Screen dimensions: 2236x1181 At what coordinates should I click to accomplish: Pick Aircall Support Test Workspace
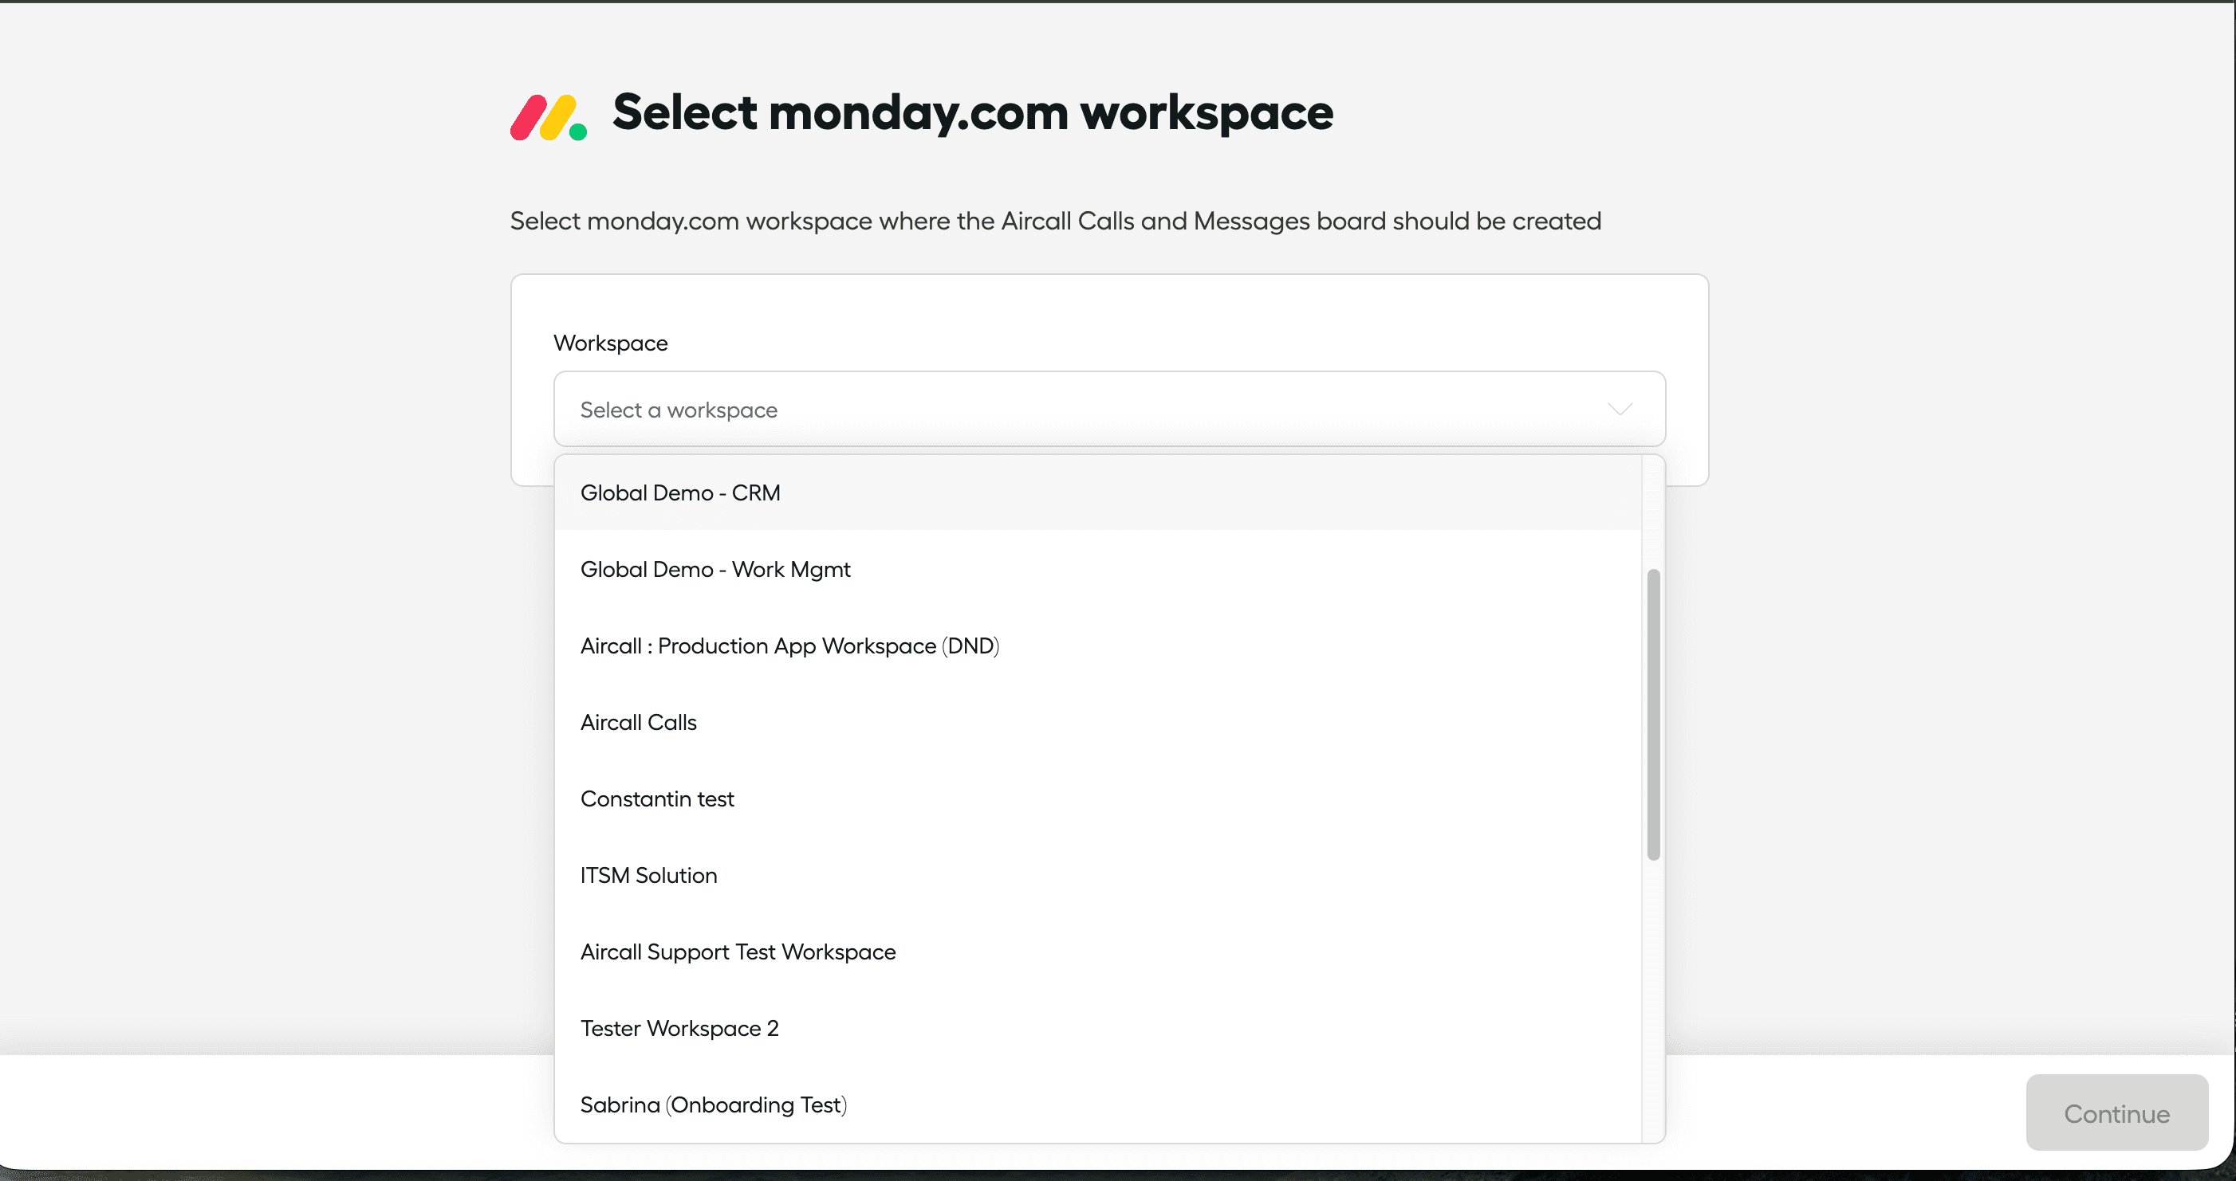(x=1098, y=951)
